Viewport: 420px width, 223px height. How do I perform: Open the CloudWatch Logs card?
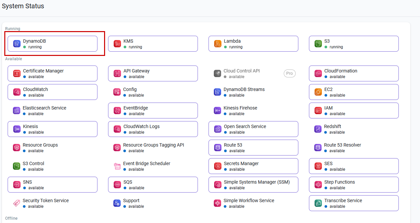(153, 129)
